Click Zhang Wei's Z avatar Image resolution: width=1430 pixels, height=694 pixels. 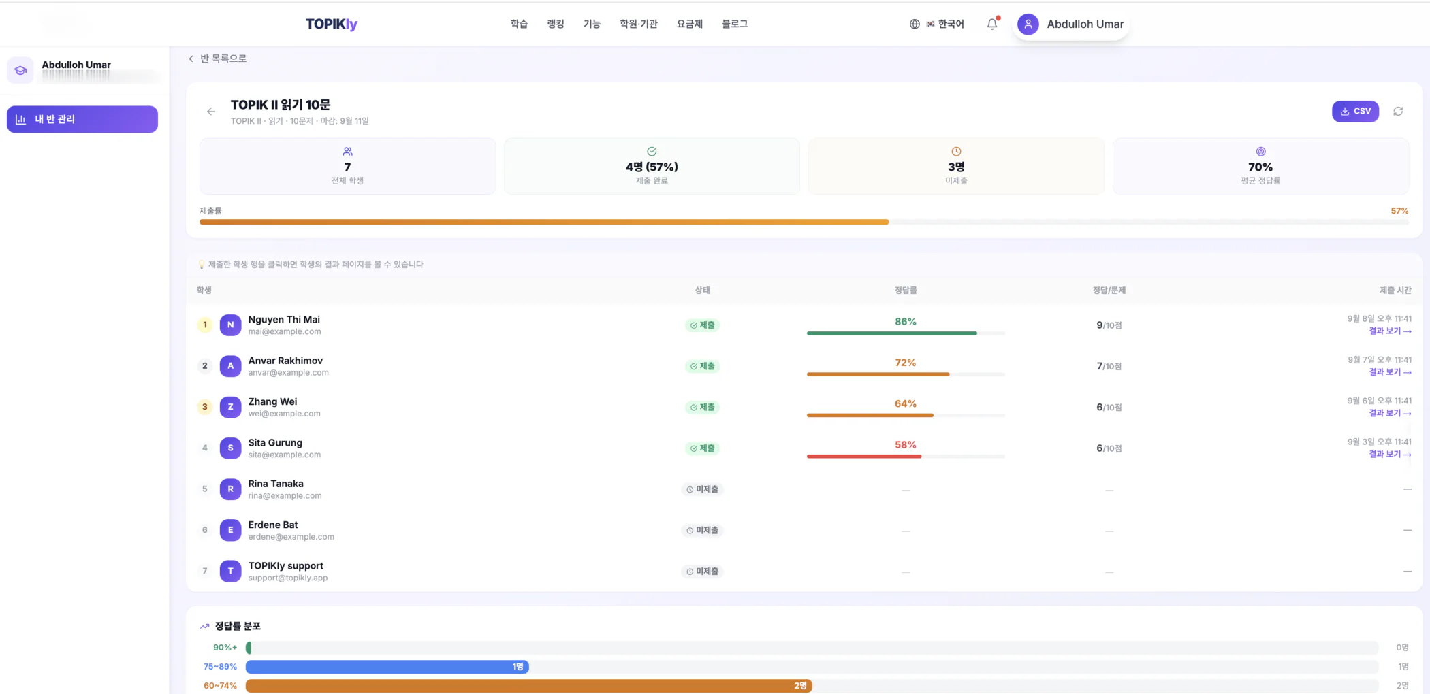click(230, 407)
